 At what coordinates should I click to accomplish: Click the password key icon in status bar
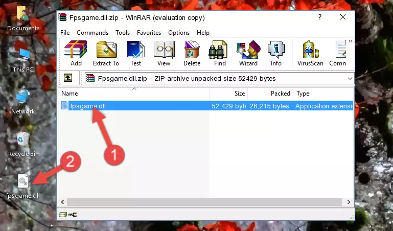click(x=73, y=215)
